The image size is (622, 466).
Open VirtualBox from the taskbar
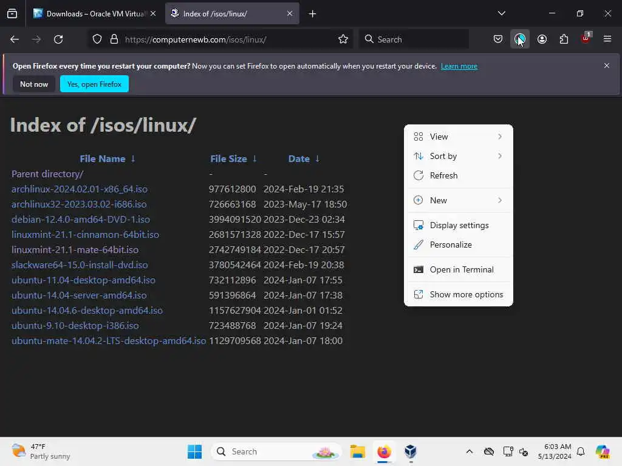coord(411,451)
